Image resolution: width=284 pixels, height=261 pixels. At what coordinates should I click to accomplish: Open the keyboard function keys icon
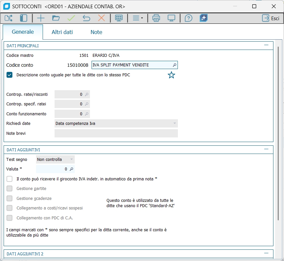(119, 18)
